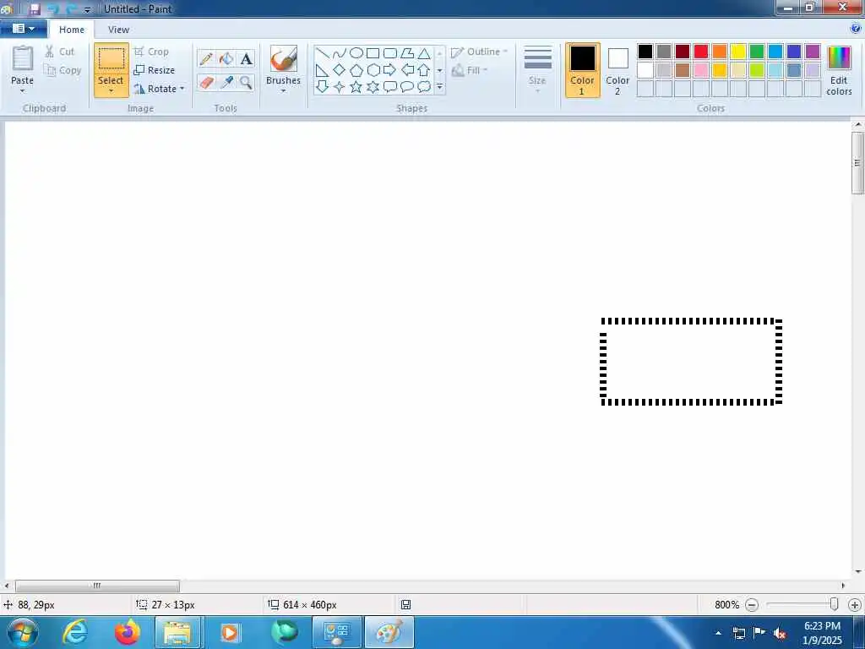Select the Four-point star shape

pos(340,87)
